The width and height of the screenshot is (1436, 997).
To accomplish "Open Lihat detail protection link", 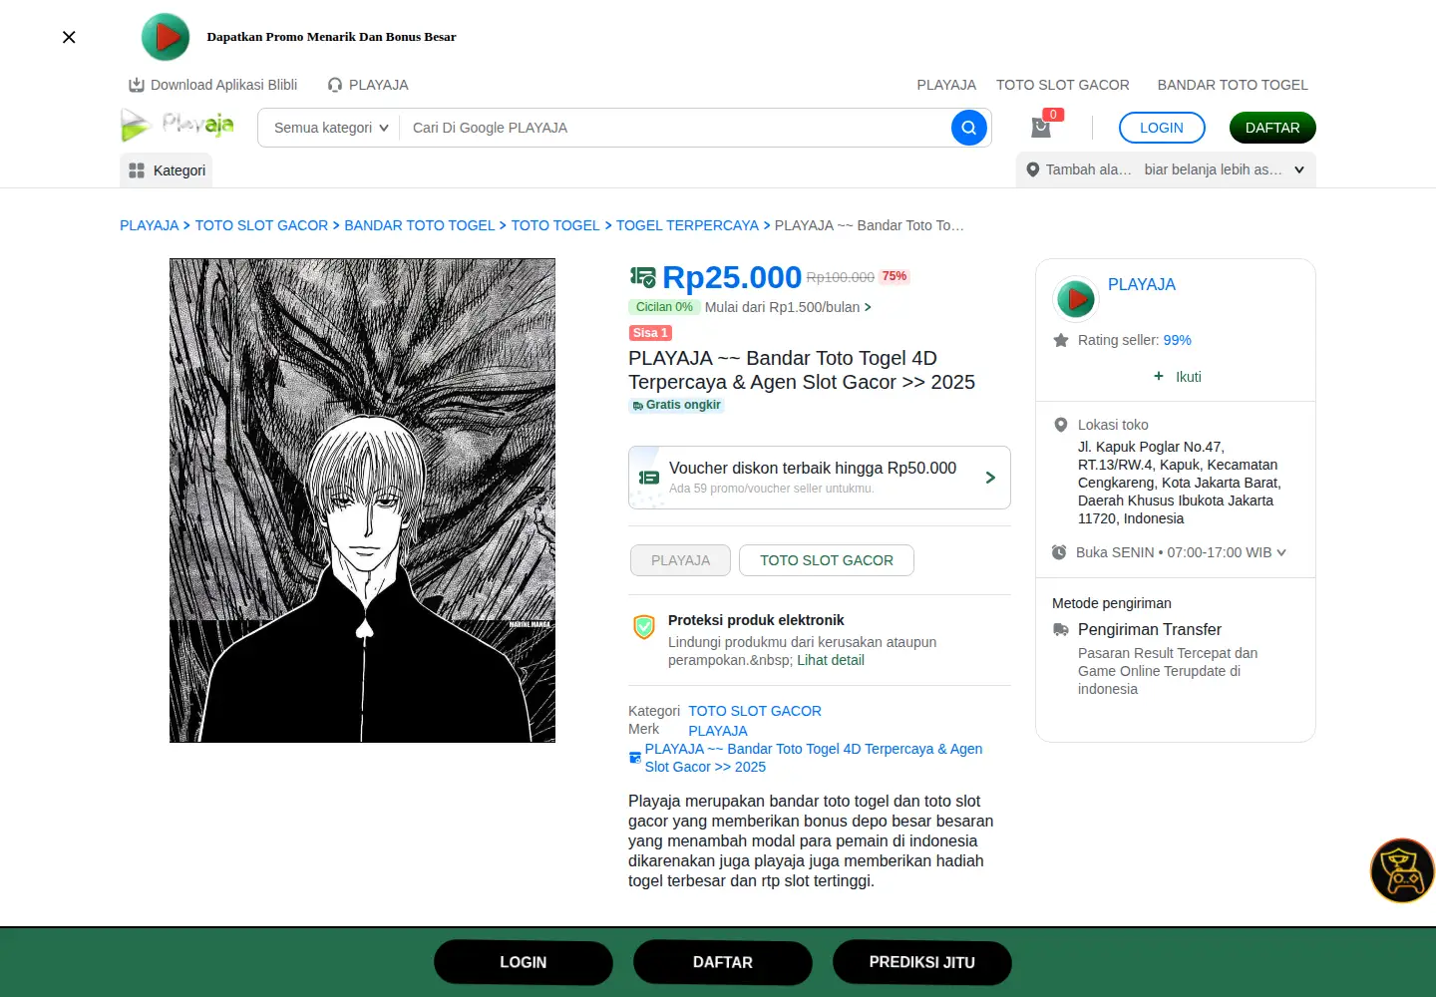I will [831, 660].
